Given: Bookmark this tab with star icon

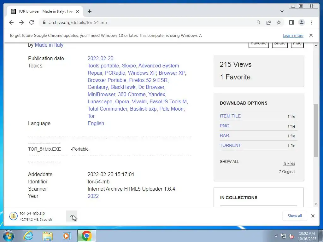Looking at the screenshot, I should point(279,22).
